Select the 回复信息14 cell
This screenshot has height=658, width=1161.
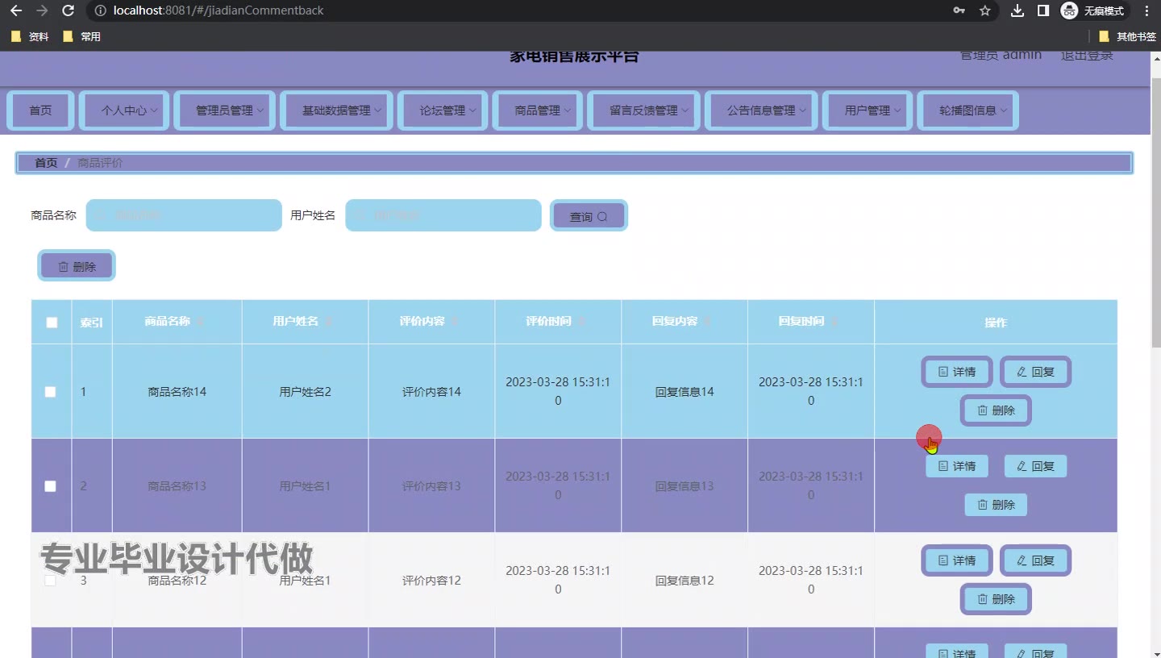tap(685, 392)
